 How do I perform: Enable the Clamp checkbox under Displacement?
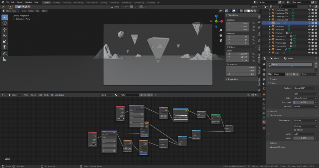tap(295, 130)
